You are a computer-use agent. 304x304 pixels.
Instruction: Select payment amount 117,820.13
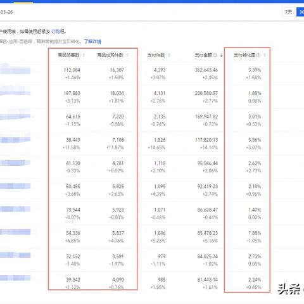click(206, 140)
